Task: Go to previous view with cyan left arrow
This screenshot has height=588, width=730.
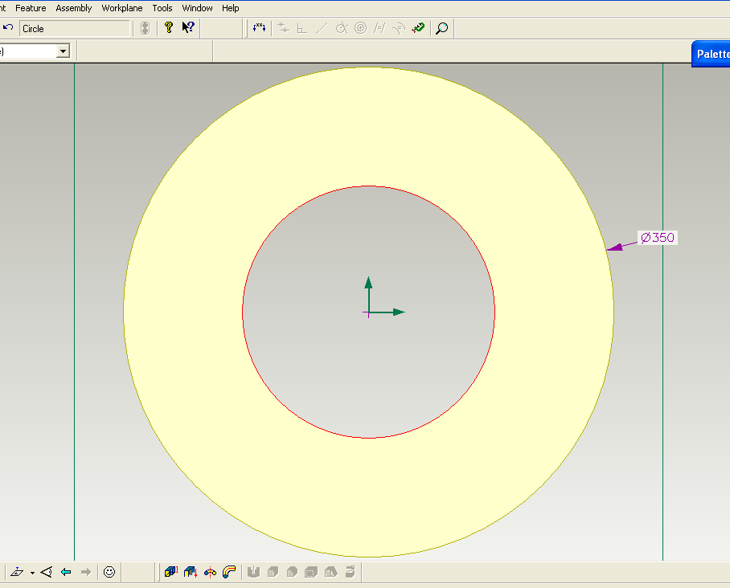Action: (66, 572)
